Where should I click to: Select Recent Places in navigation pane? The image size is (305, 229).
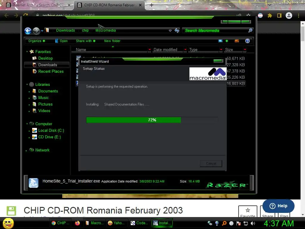click(x=51, y=72)
